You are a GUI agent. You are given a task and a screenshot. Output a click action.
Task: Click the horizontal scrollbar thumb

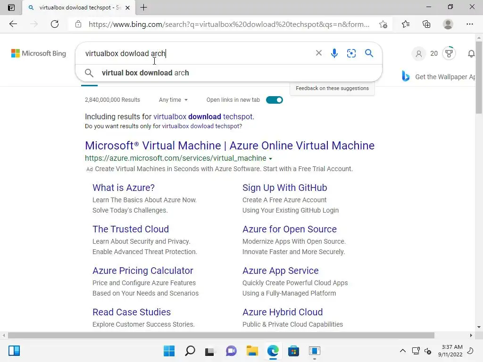pos(221,335)
